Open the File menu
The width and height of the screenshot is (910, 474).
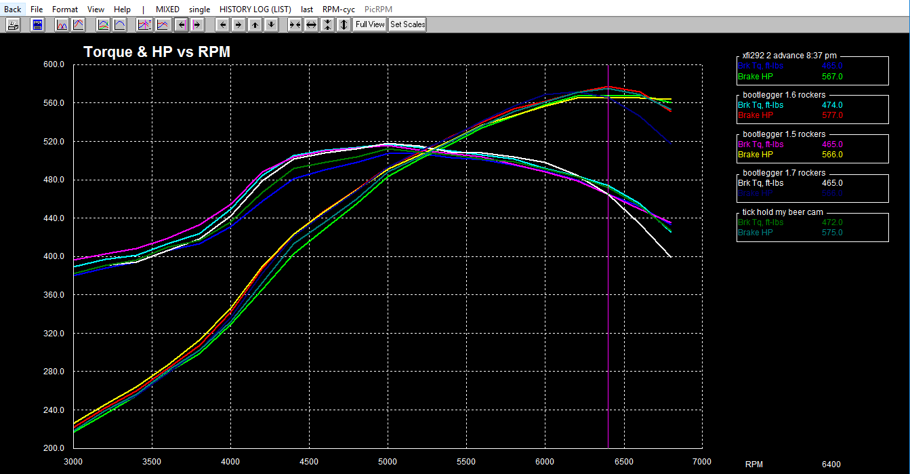coord(37,9)
